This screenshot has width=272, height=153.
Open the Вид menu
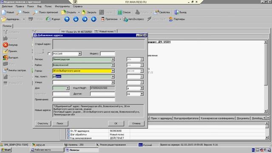40,6
